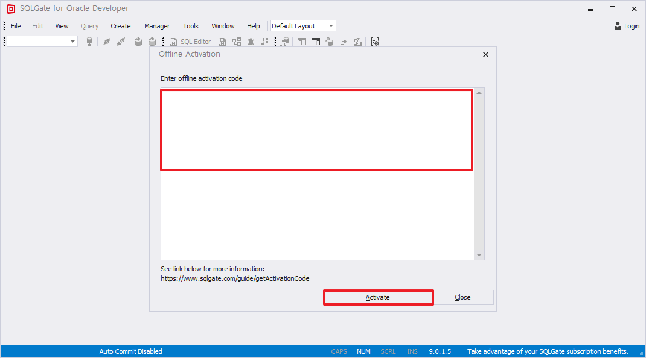Click the SQLGate red logo icon
This screenshot has width=646, height=358.
click(11, 8)
